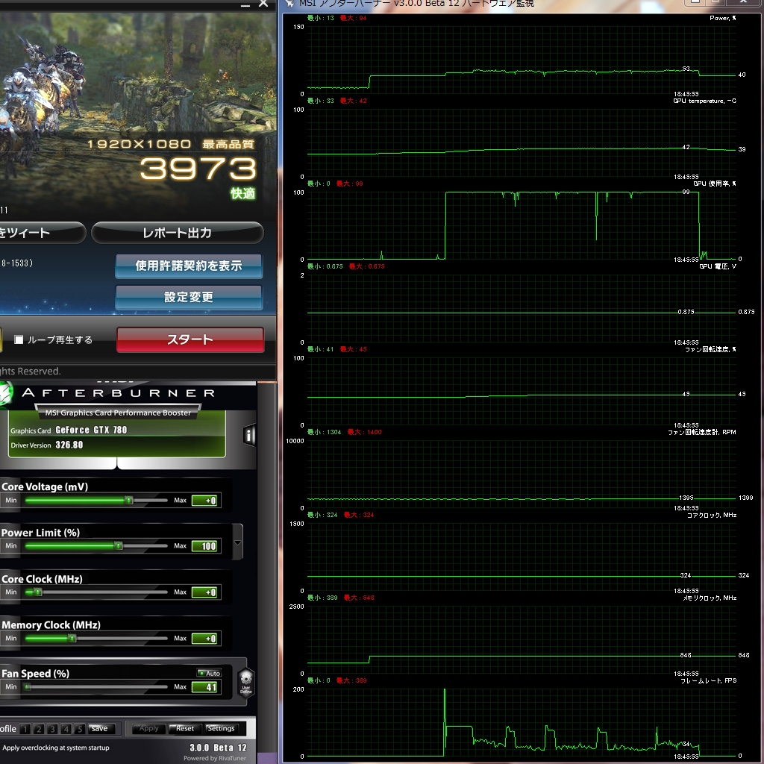This screenshot has height=764, width=764.
Task: Click the MSI Afterburner dragon logo
Action: pyautogui.click(x=5, y=394)
